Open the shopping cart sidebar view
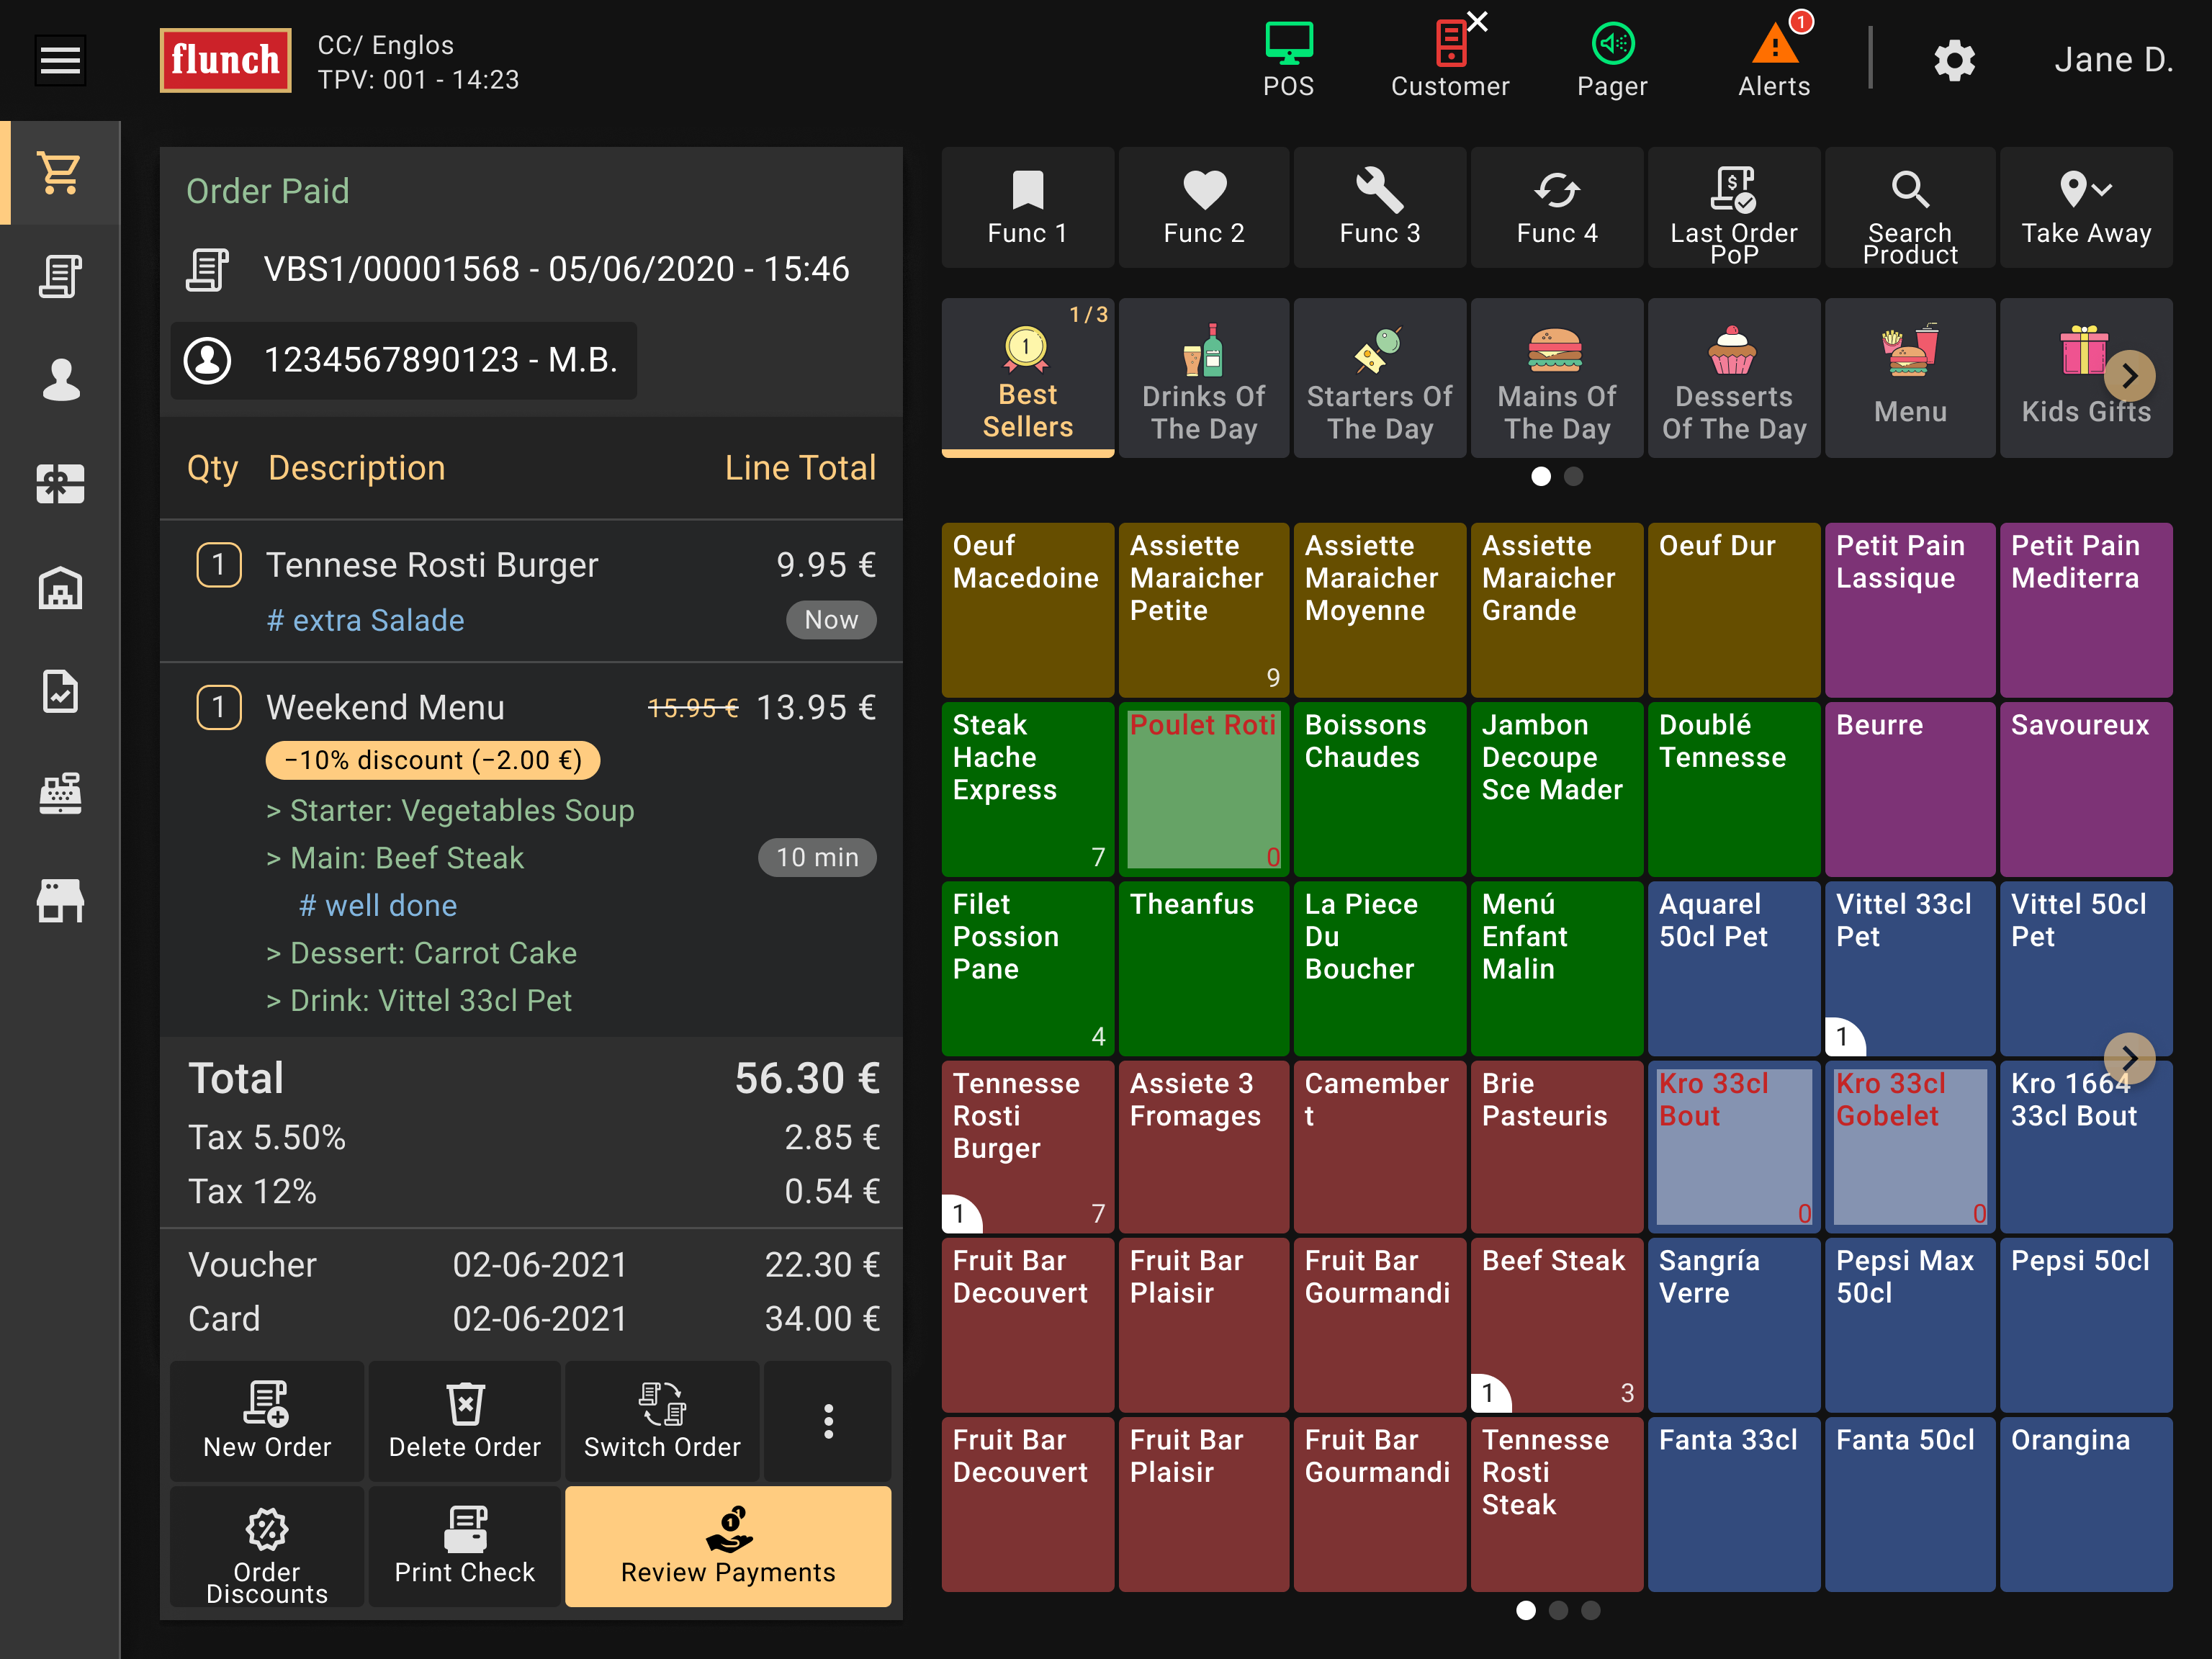 point(60,173)
